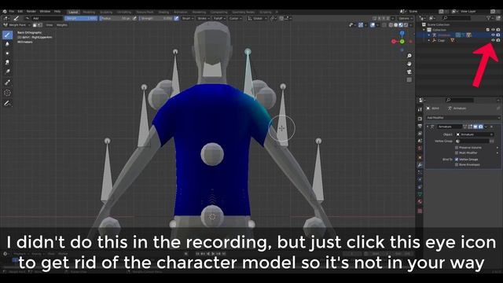Toggle Collection visibility eye icon
The image size is (503, 283).
coord(493,30)
